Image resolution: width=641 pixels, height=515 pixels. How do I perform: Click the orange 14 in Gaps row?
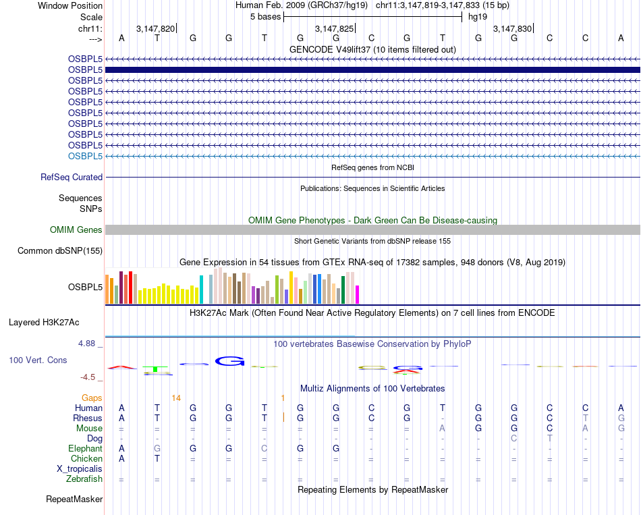(x=176, y=398)
